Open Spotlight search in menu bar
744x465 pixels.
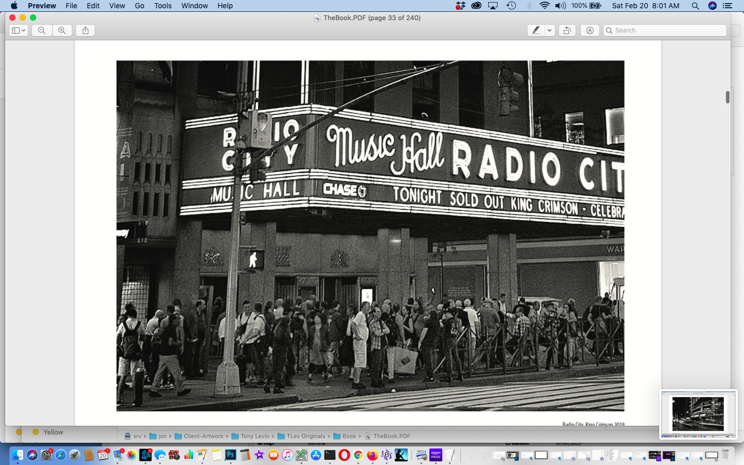pos(695,6)
